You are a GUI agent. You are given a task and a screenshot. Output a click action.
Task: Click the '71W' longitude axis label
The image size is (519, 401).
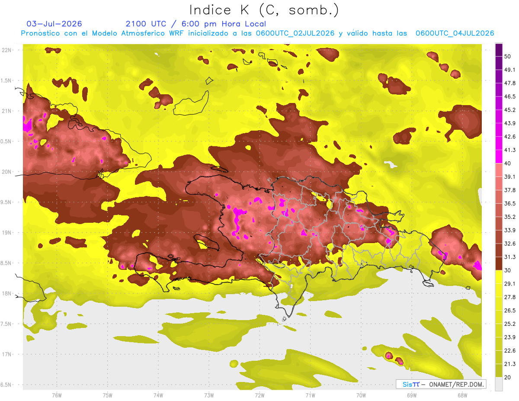coord(310,395)
